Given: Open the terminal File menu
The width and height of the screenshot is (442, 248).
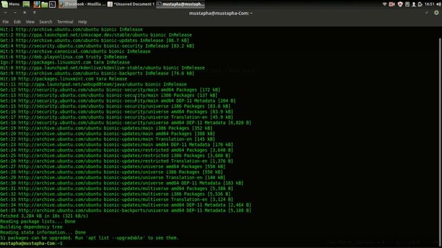Looking at the screenshot, I should [x=6, y=21].
